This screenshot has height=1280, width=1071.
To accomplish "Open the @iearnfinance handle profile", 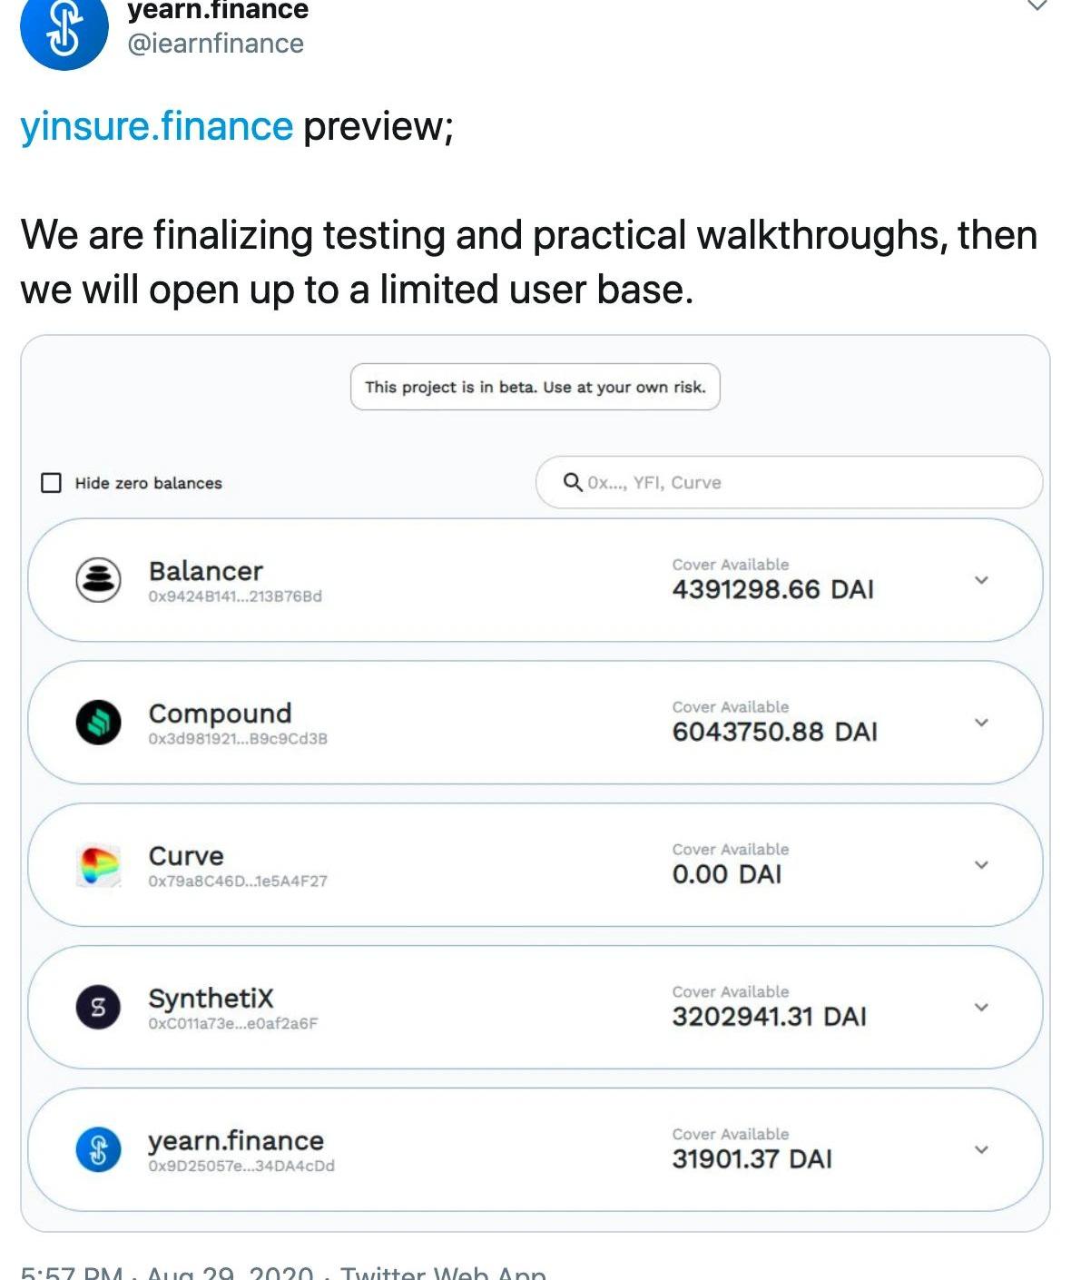I will [216, 44].
